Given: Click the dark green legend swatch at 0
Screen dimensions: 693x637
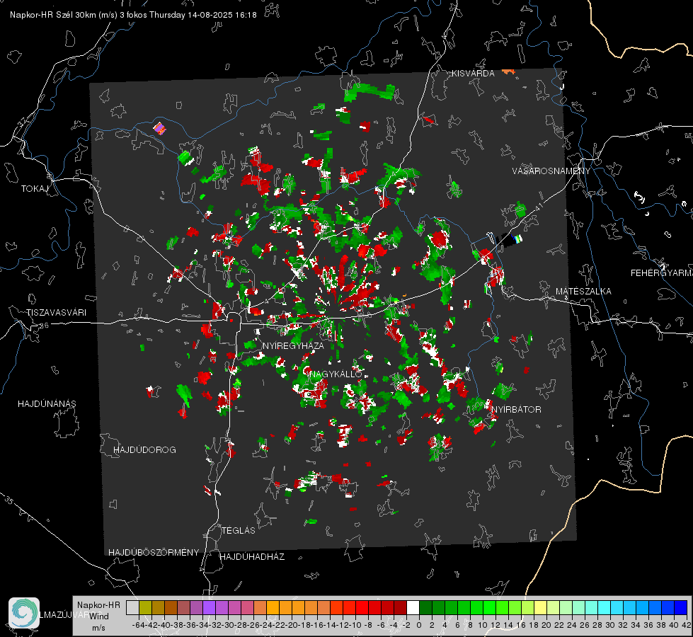Looking at the screenshot, I should point(425,607).
